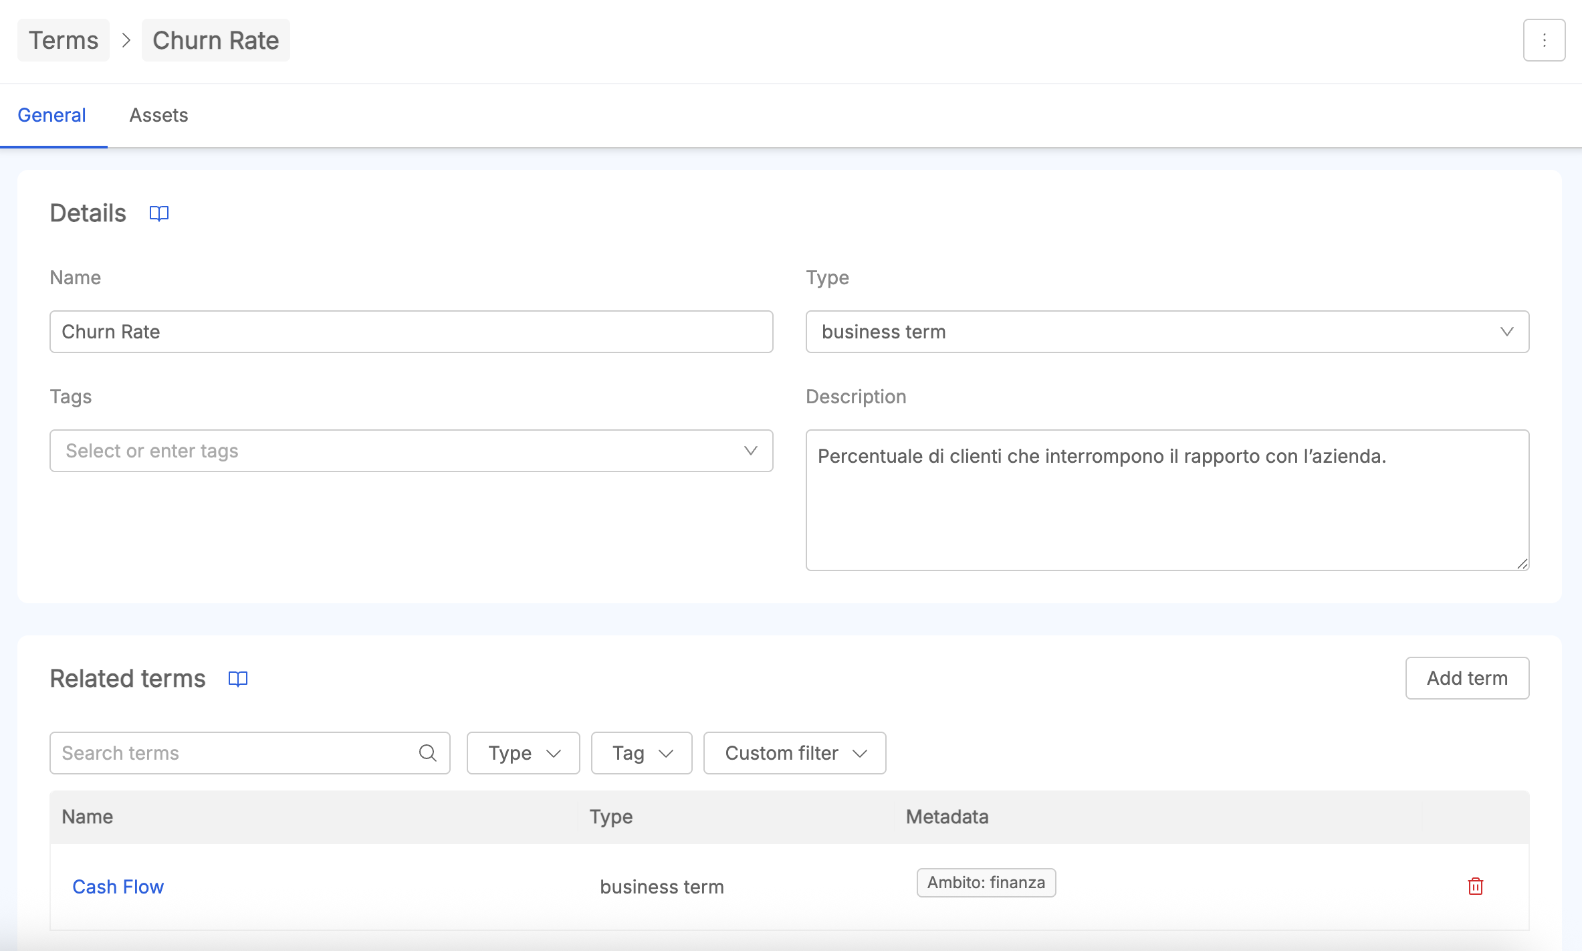This screenshot has height=951, width=1582.
Task: Click the business term cell in Cash Flow row
Action: (662, 887)
